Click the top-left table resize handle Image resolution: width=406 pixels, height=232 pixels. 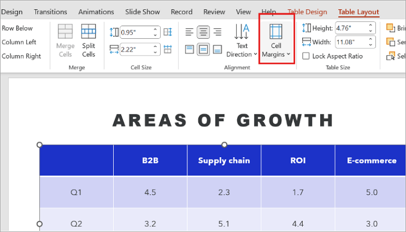39,144
